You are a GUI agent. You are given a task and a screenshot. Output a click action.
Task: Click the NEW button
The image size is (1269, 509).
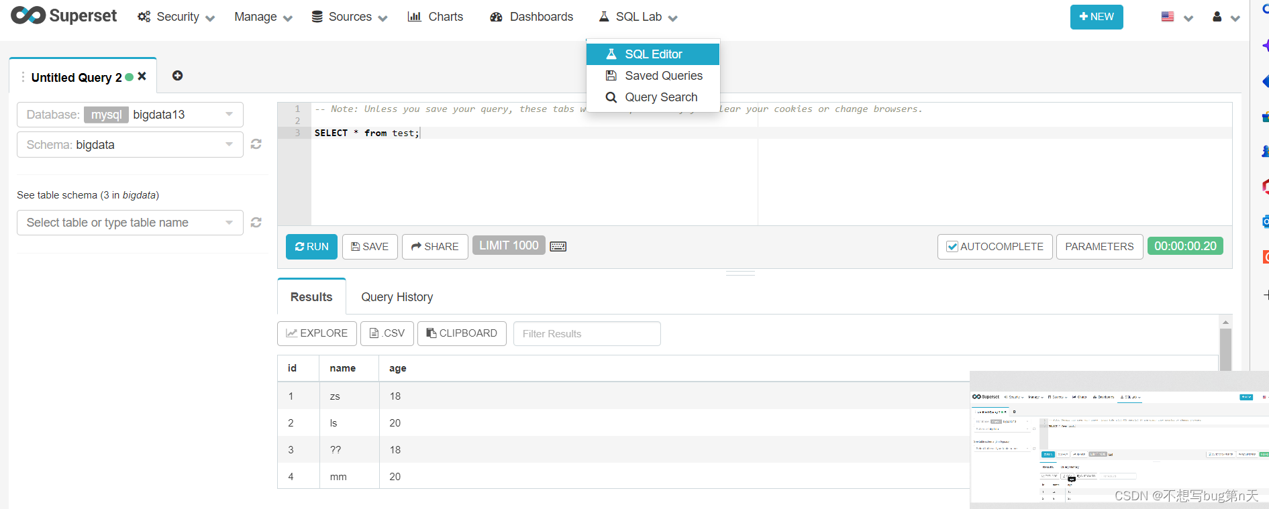tap(1097, 17)
